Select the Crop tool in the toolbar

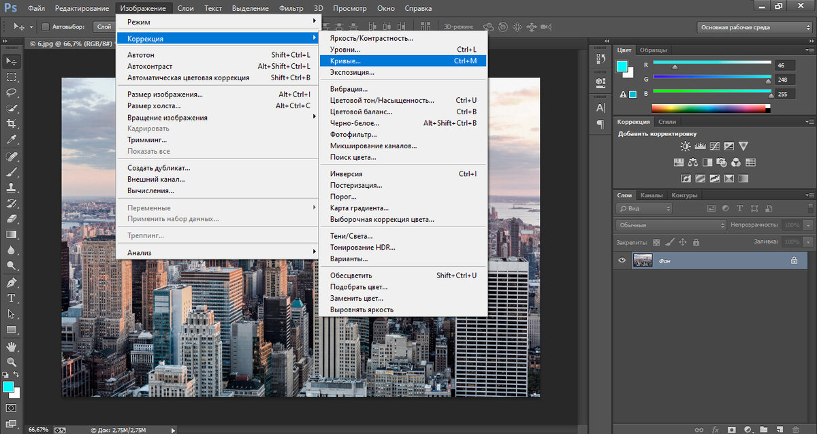click(x=12, y=123)
